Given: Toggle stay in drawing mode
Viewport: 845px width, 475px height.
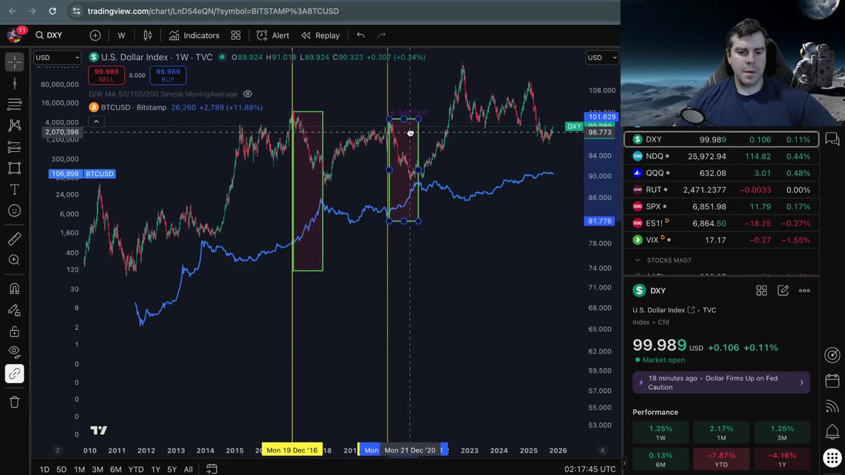Looking at the screenshot, I should (x=15, y=310).
